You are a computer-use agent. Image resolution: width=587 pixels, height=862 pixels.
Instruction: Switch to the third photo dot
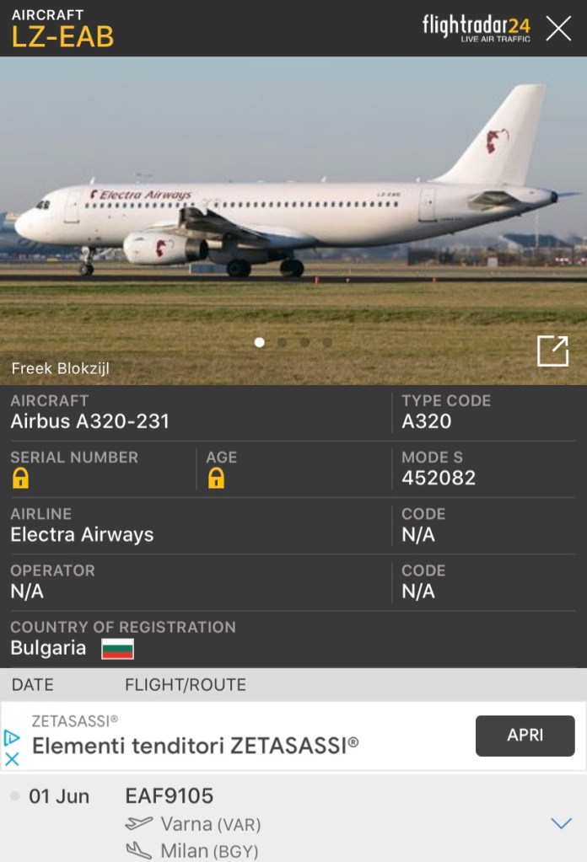point(304,342)
